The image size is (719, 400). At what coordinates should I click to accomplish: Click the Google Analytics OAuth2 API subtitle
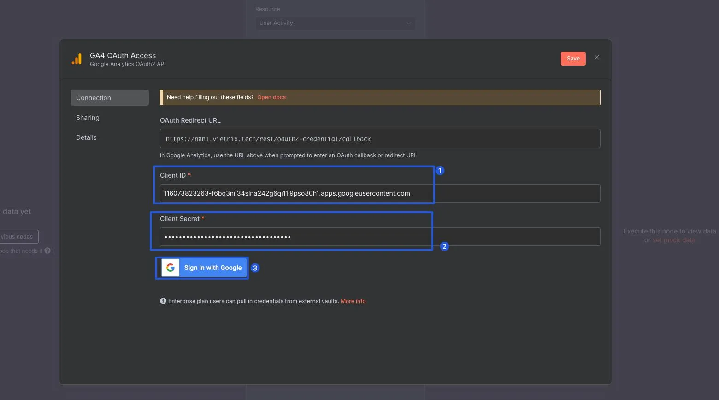pos(128,64)
